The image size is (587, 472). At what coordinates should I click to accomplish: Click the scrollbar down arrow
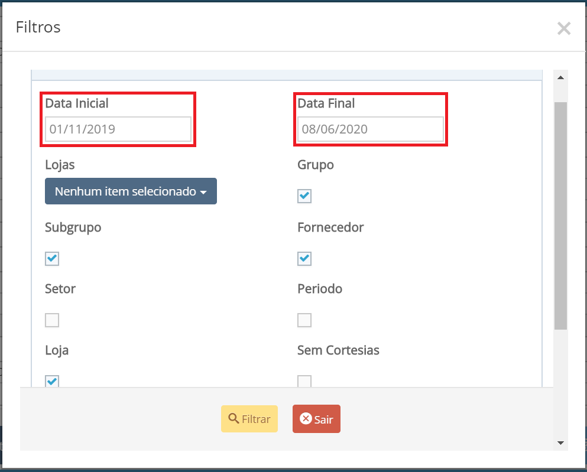[x=560, y=443]
